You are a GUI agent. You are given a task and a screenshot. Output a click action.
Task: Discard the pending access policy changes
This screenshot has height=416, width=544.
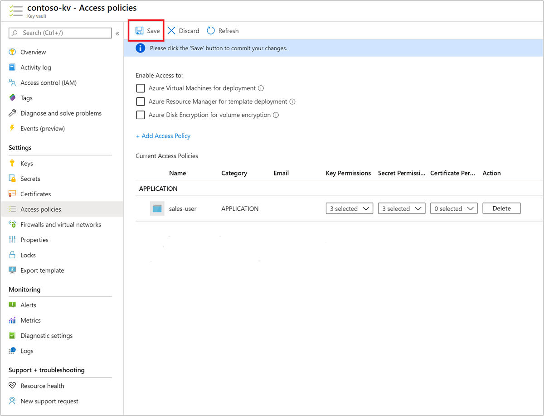pos(183,30)
